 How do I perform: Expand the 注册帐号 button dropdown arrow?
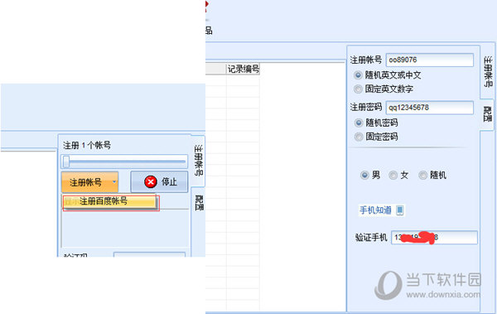tap(114, 182)
